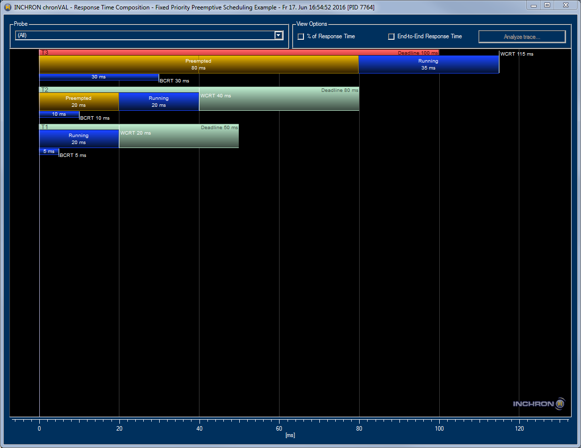This screenshot has width=581, height=448.
Task: Select T2 Running 20 ms bar
Action: 159,102
